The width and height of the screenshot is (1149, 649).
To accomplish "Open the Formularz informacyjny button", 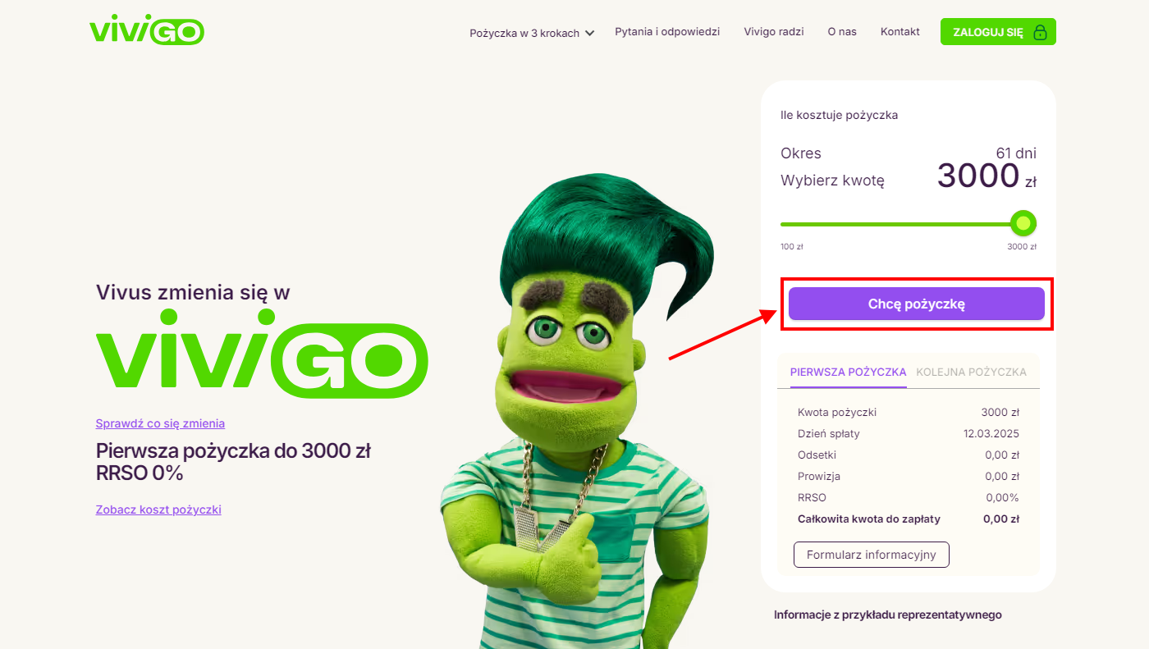I will pos(872,555).
